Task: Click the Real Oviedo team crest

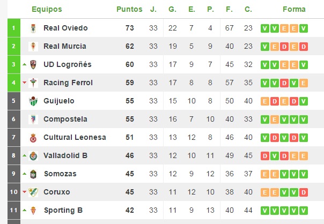Action: click(x=33, y=28)
